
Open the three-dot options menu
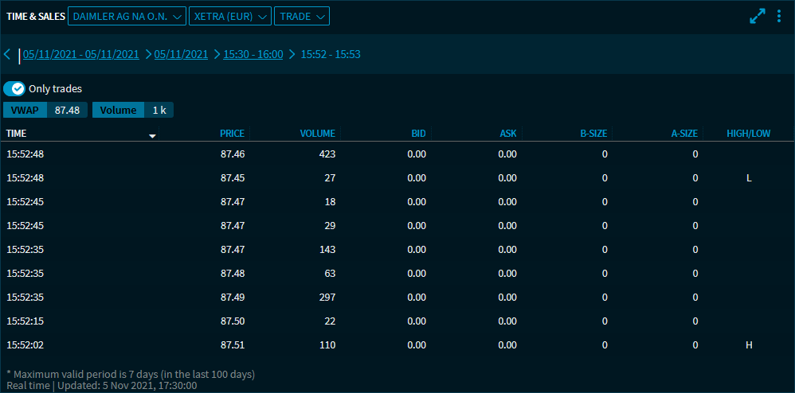(779, 16)
